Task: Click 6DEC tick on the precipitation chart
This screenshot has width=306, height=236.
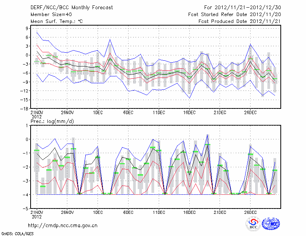Action: click(x=128, y=212)
